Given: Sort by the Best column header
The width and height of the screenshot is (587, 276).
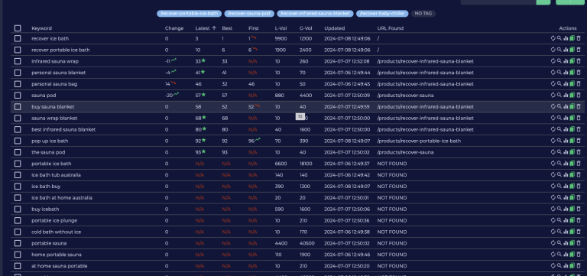Looking at the screenshot, I should point(227,28).
